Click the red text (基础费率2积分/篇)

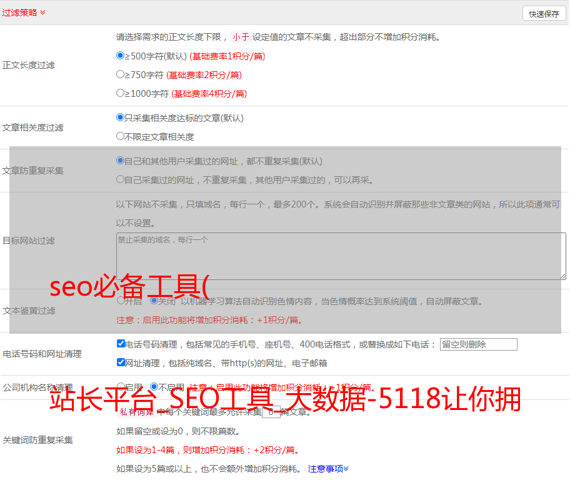tap(204, 75)
